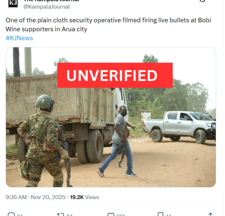225x216 pixels.
Task: Click the 19.2K Views count
Action: [85, 197]
